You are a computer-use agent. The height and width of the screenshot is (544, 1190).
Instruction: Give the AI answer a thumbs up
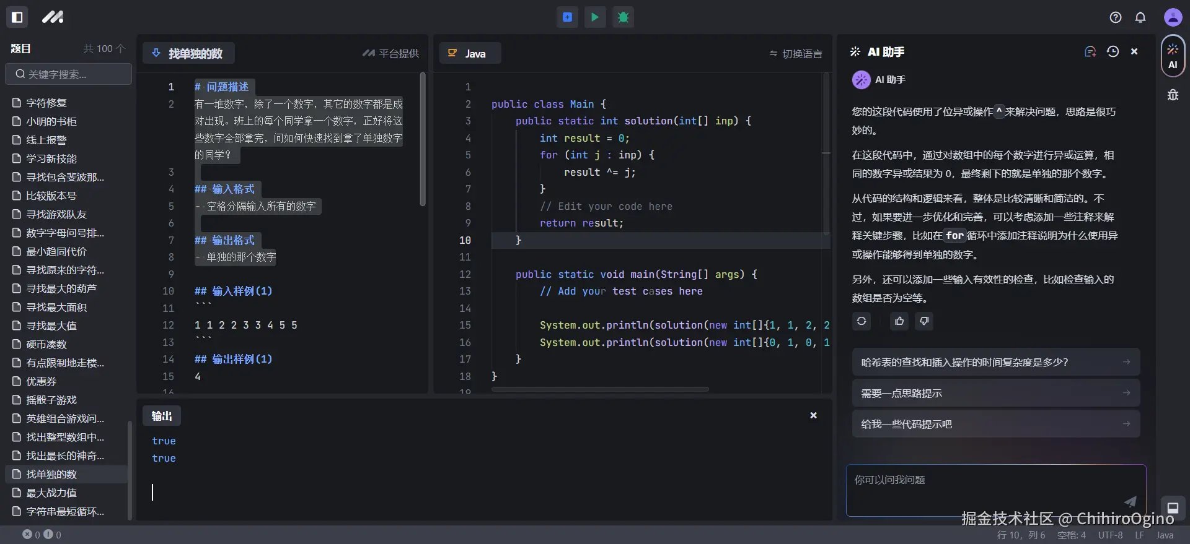coord(899,321)
